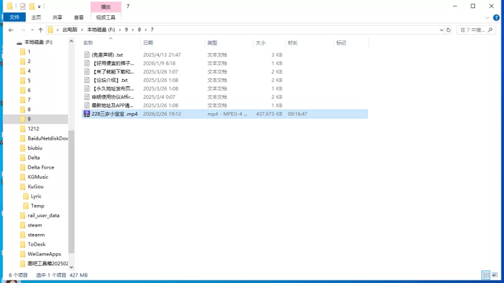The height and width of the screenshot is (283, 504).
Task: Open chevron after 此电脑 breadcrumb
Action: 83,30
